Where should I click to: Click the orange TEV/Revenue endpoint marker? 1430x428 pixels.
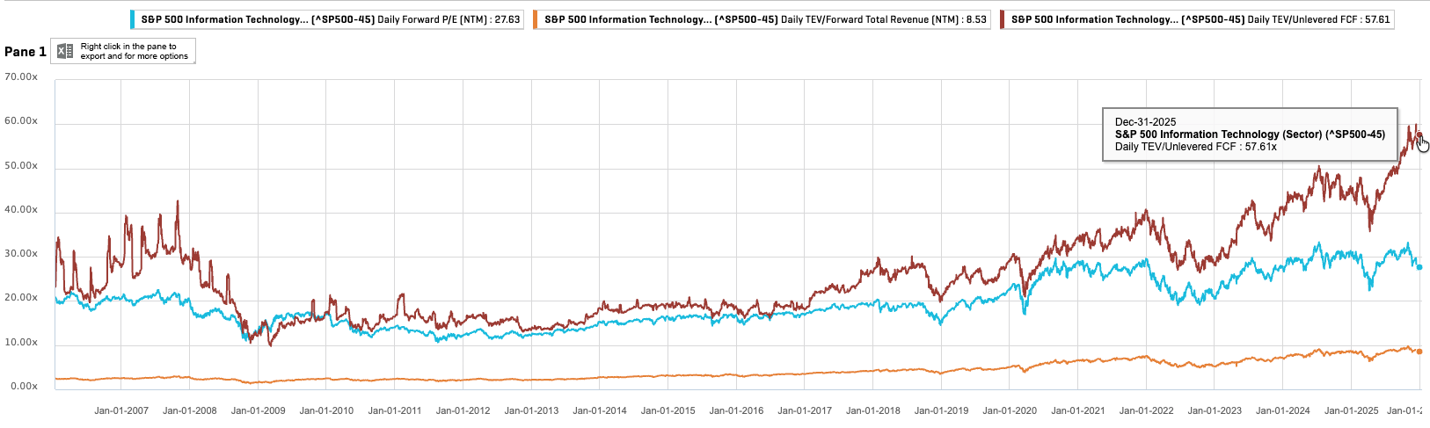tap(1419, 352)
